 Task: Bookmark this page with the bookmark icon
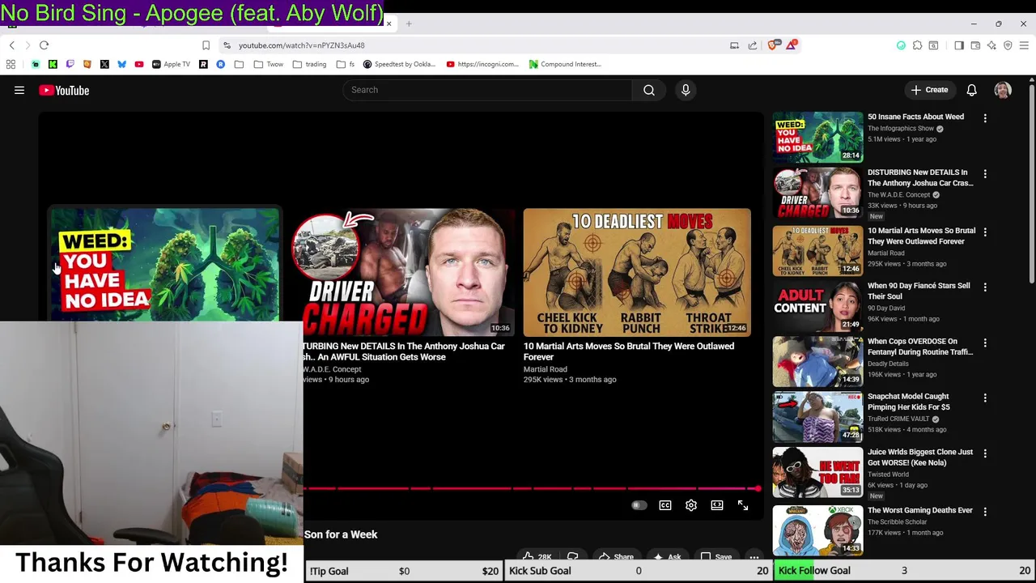206,45
